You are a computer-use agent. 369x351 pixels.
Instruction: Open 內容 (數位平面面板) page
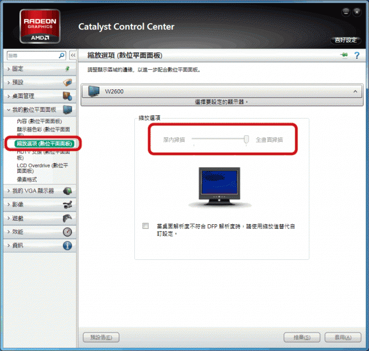tap(39, 121)
